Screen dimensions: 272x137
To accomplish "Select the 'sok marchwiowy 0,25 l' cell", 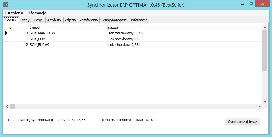I will pos(185,33).
